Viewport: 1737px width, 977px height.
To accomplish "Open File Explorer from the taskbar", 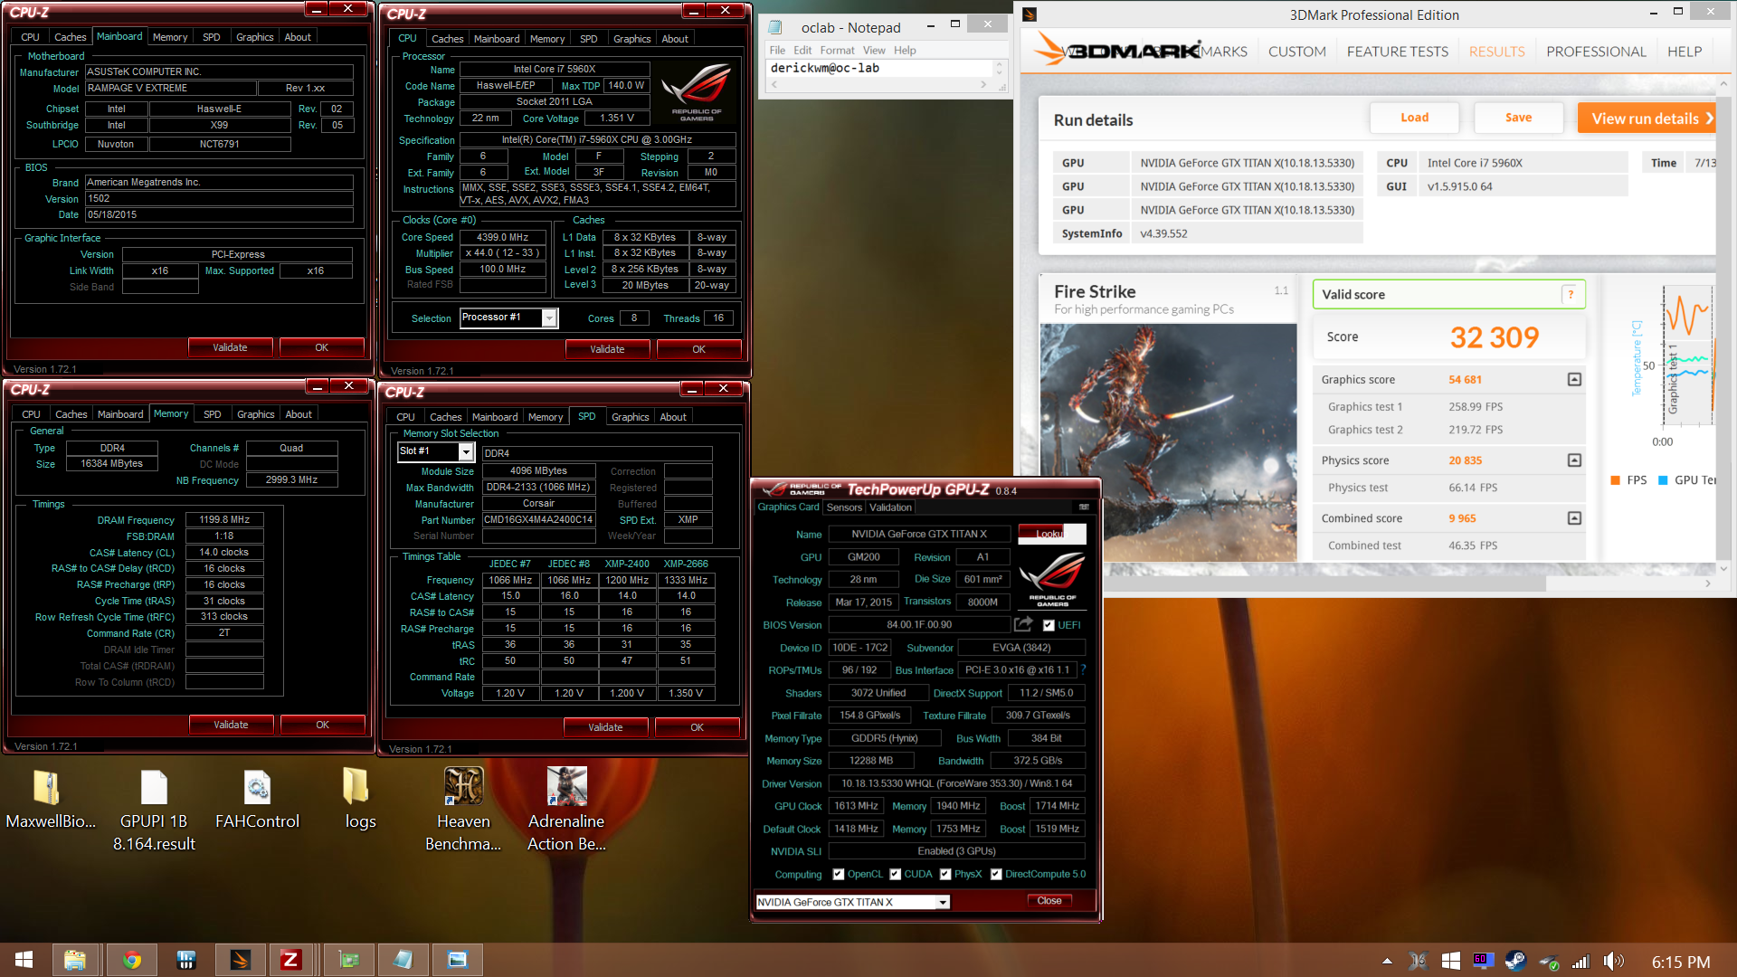I will point(75,960).
